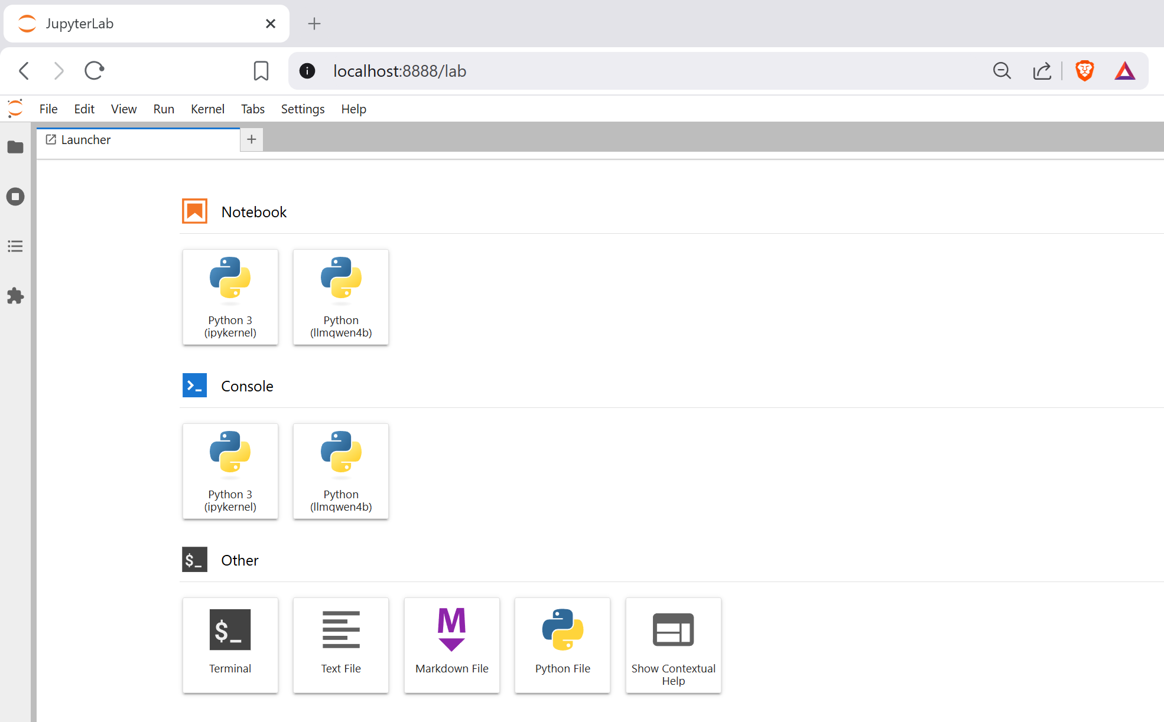Image resolution: width=1164 pixels, height=722 pixels.
Task: Click the JupyterLab logo in menu bar
Action: pos(15,109)
